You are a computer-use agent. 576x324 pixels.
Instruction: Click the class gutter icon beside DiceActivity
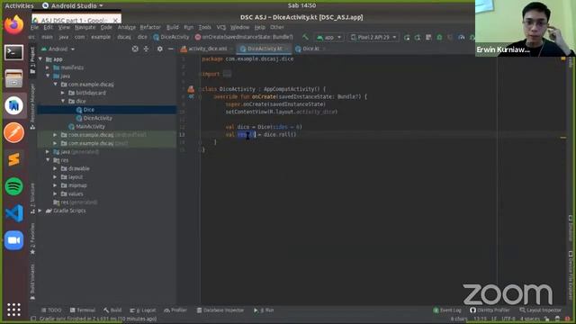coord(191,89)
